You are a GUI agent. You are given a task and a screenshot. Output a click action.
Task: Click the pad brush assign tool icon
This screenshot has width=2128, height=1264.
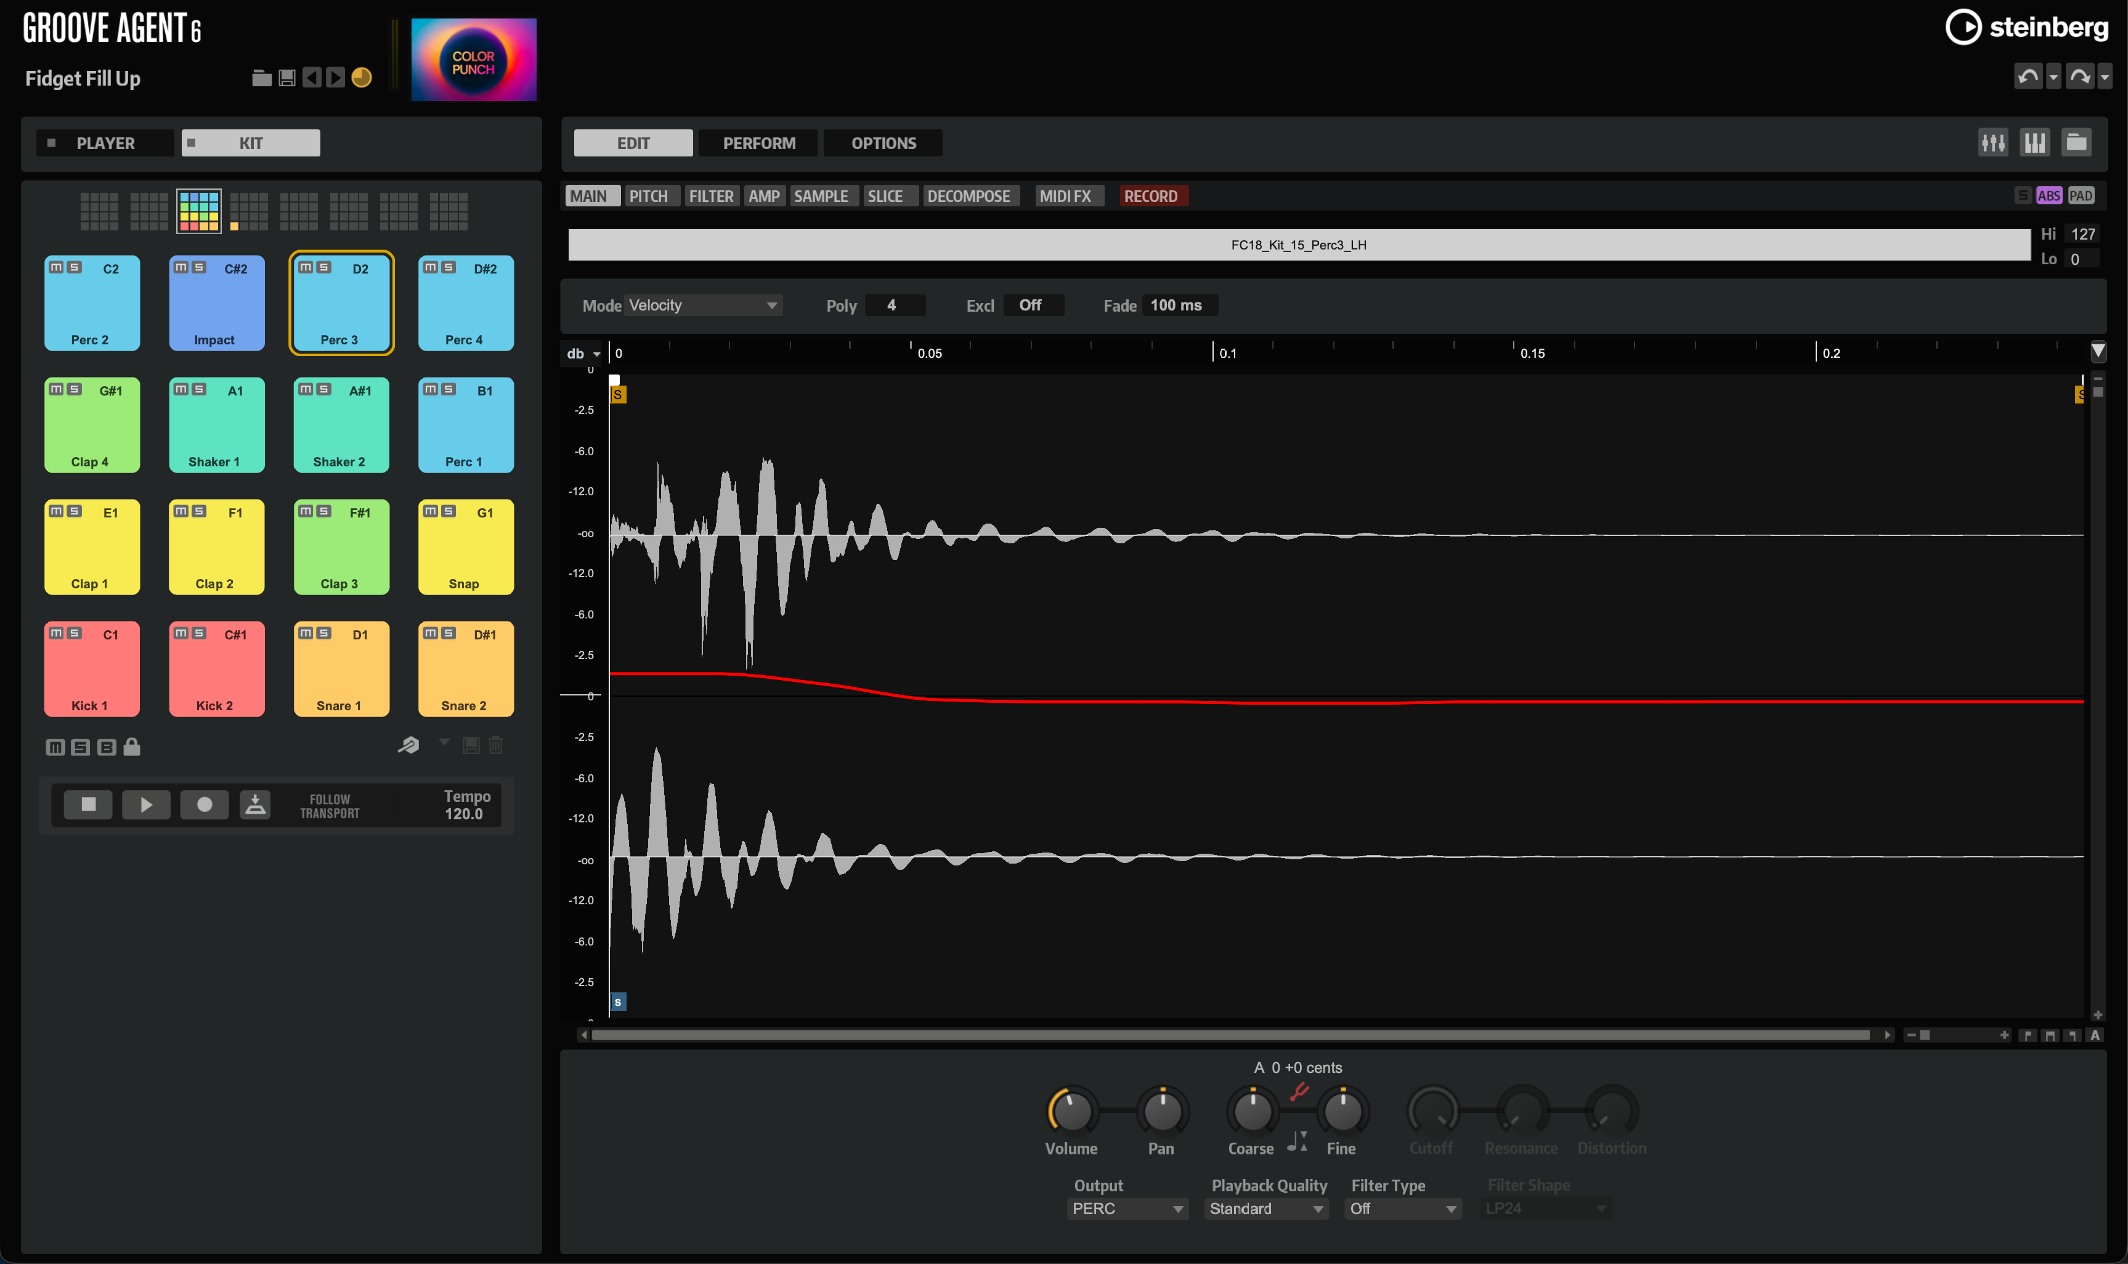click(x=409, y=745)
